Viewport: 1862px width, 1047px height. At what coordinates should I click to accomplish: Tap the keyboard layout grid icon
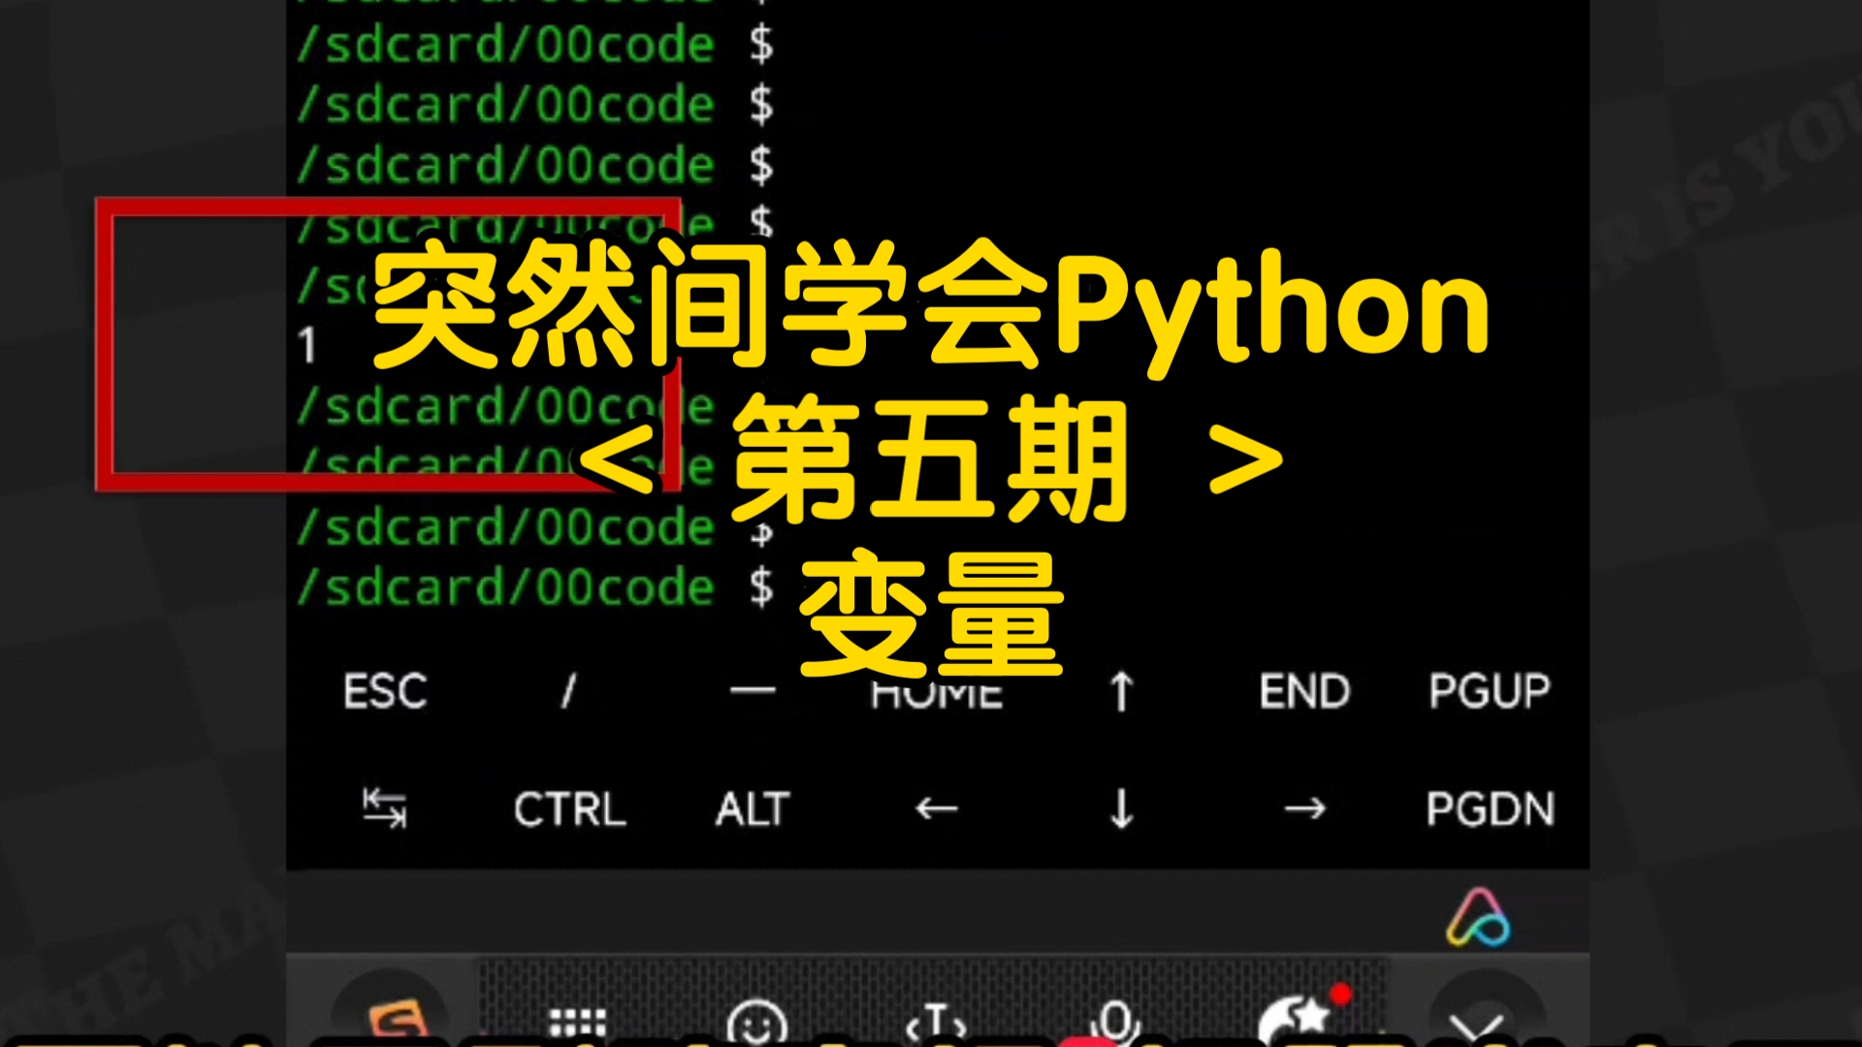pos(577,1023)
